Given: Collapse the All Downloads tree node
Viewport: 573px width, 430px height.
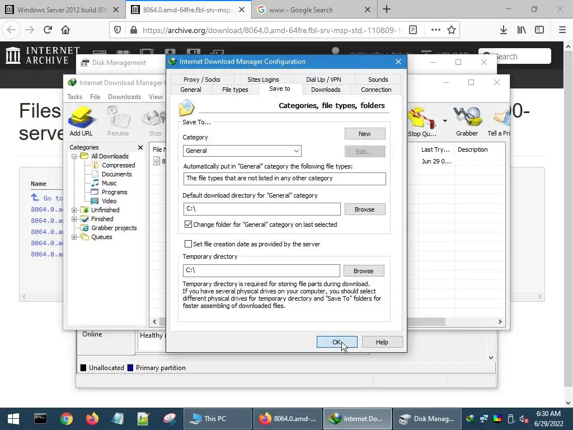Looking at the screenshot, I should [74, 157].
